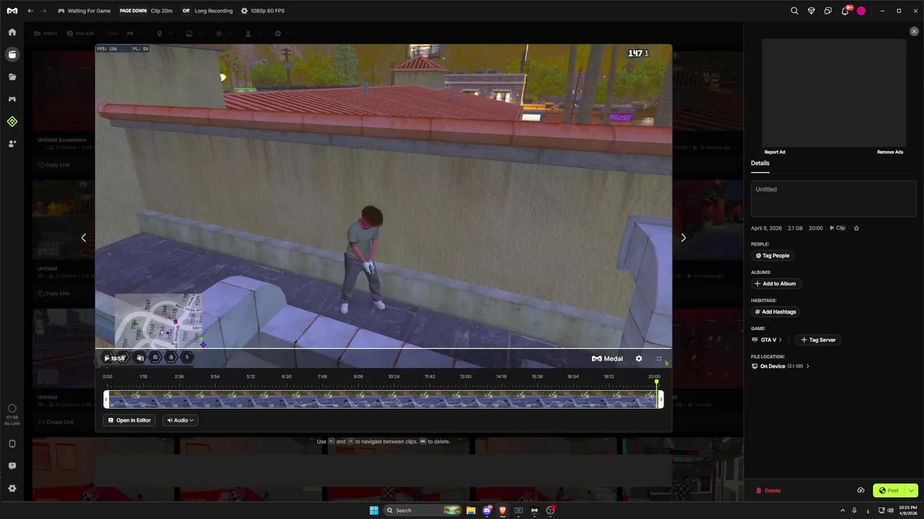The height and width of the screenshot is (519, 924).
Task: Open the friends icon in left sidebar
Action: coord(12,144)
